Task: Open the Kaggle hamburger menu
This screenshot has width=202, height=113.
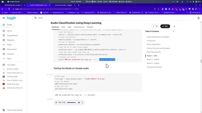Action: tap(4, 18)
